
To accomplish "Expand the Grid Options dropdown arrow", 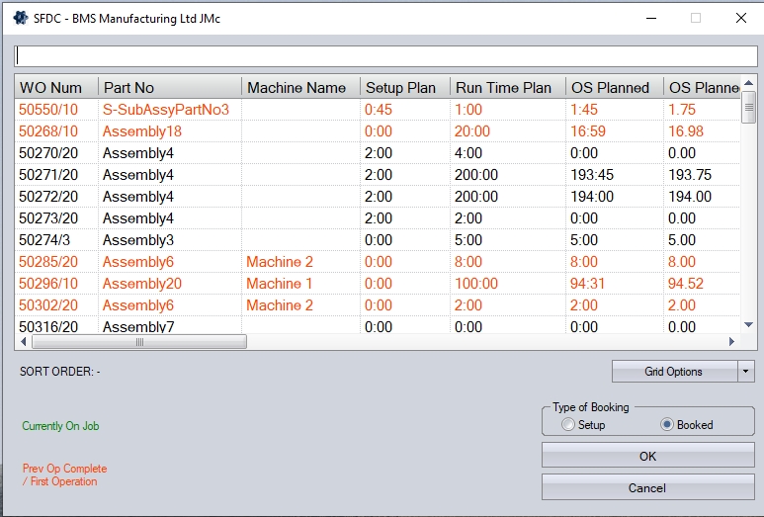I will pyautogui.click(x=746, y=372).
